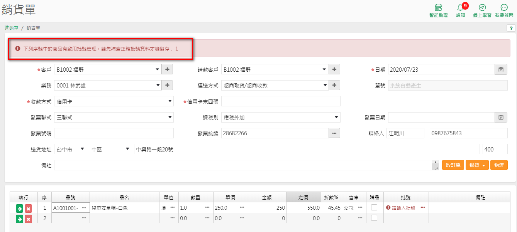Image resolution: width=517 pixels, height=232 pixels.
Task: Open product number lookup ellipsis in row 1
Action: pyautogui.click(x=84, y=208)
